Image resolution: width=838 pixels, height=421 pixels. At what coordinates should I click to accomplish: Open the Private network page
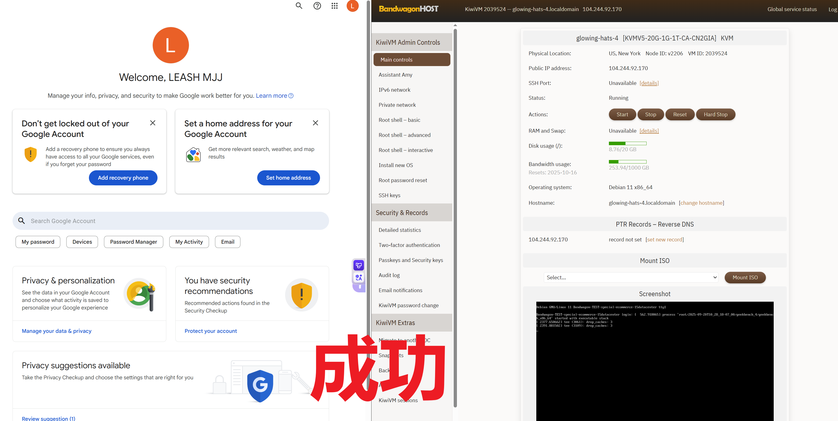[x=397, y=105]
